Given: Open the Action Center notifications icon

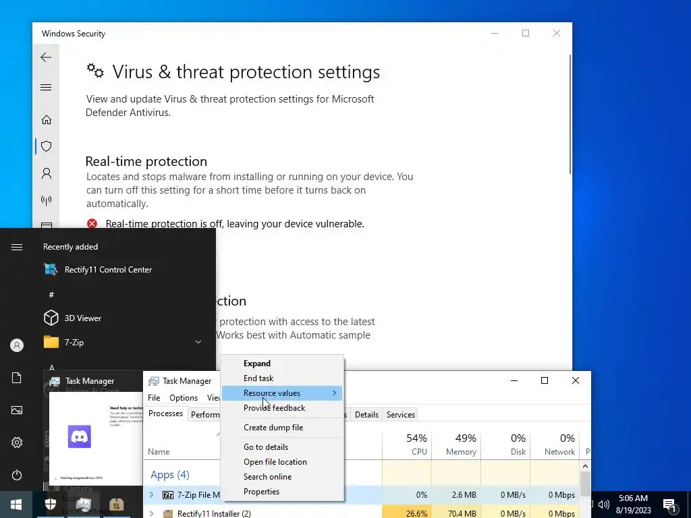Looking at the screenshot, I should tap(669, 505).
